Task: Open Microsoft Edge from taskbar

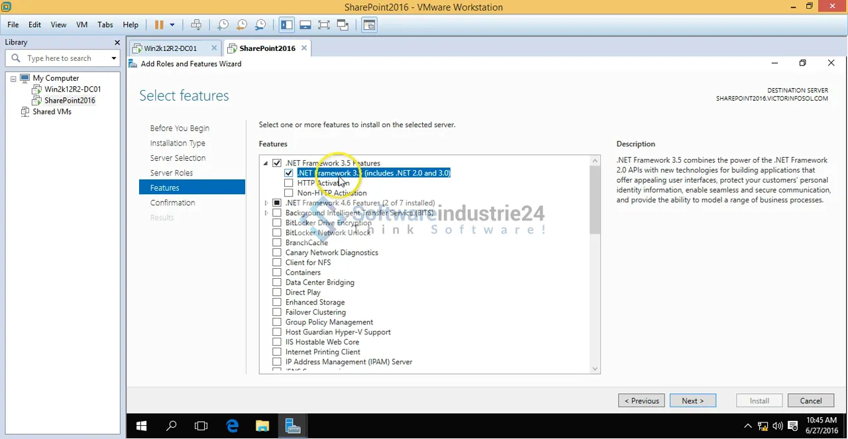Action: coord(232,426)
